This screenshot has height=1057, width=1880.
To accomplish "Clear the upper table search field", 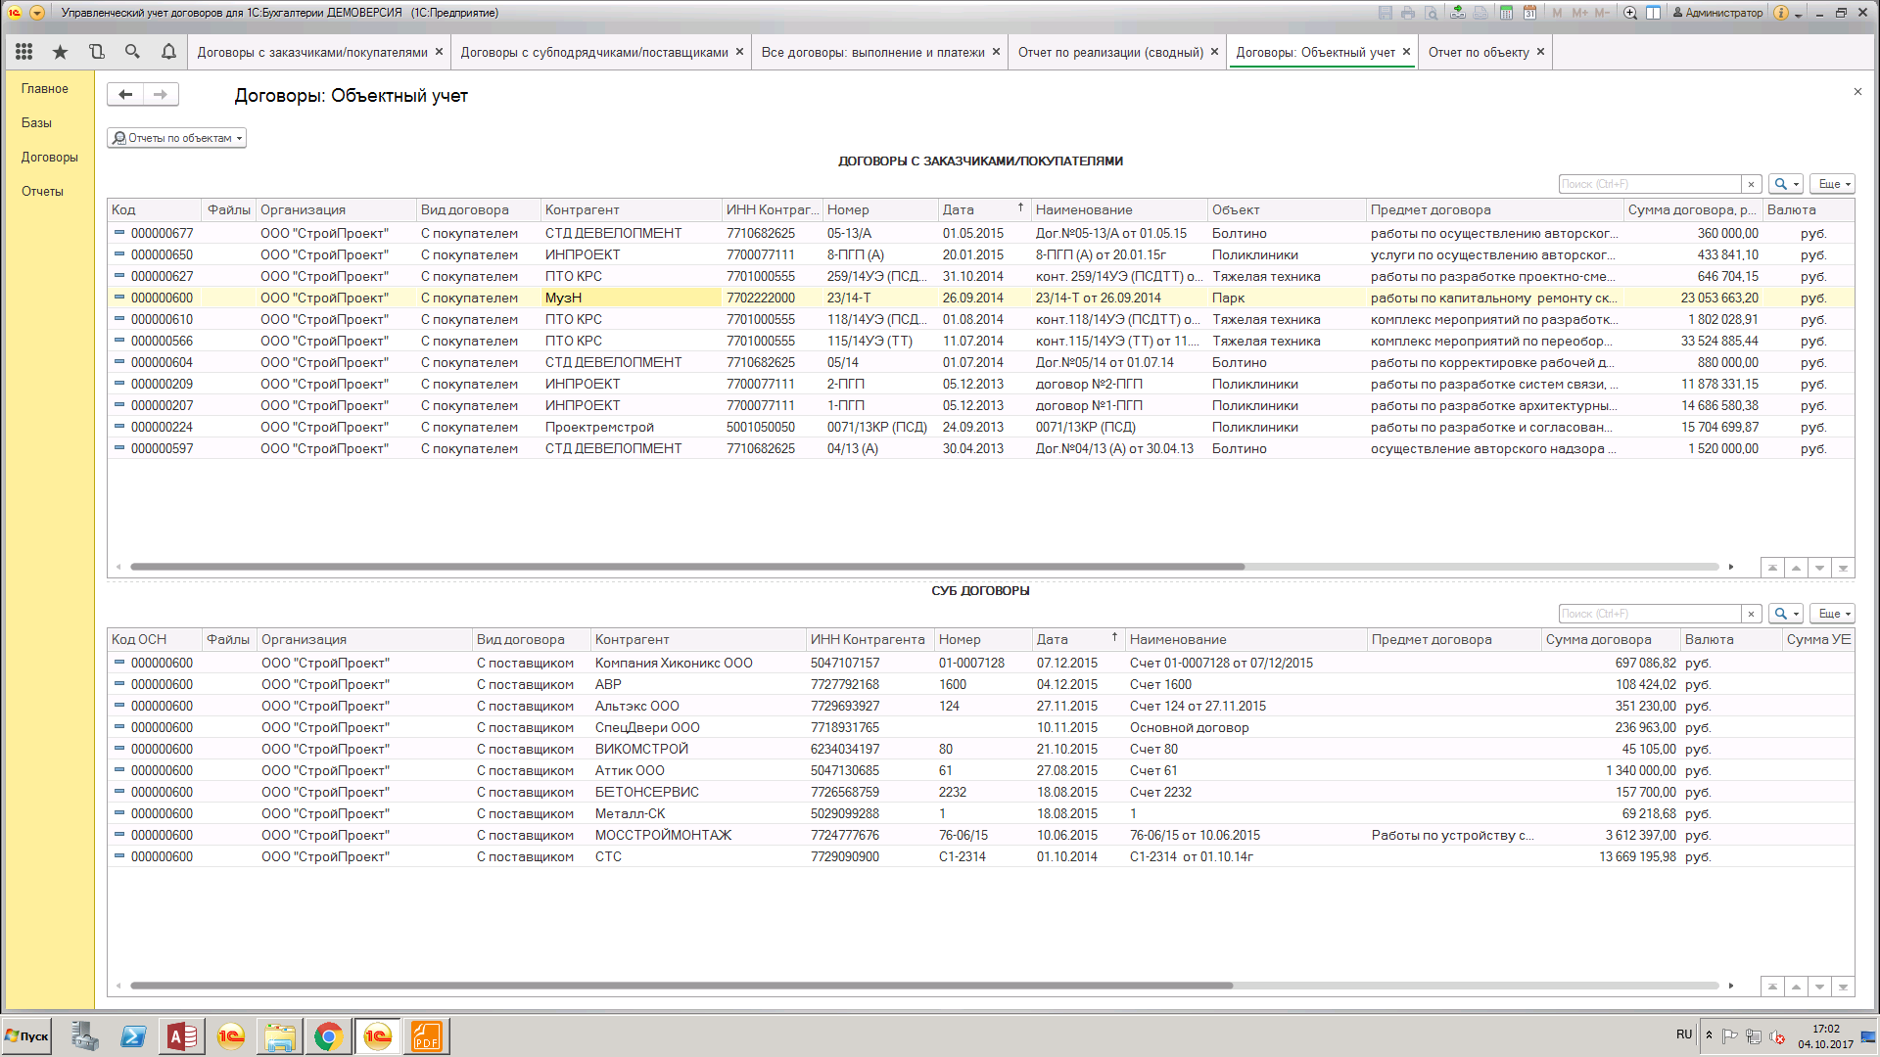I will [x=1751, y=184].
